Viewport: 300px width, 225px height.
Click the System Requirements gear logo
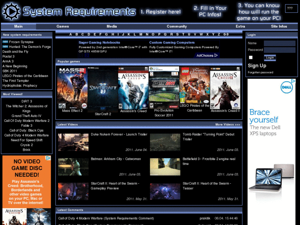click(x=11, y=12)
